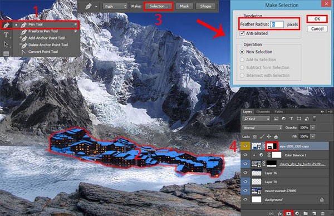Image resolution: width=334 pixels, height=216 pixels.
Task: Choose Convert Point Tool
Action: [46, 52]
